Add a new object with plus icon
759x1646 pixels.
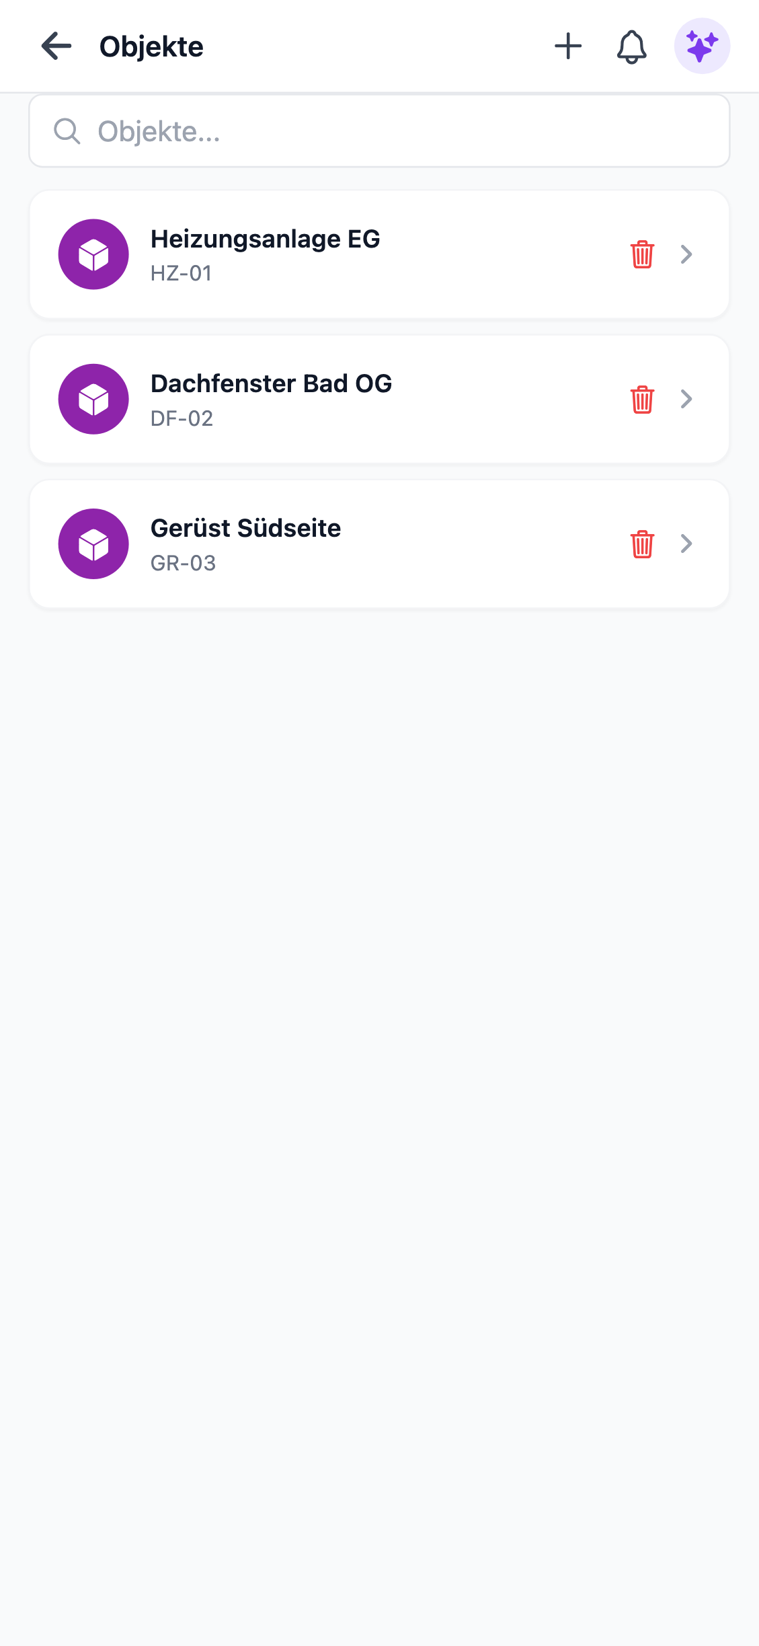pos(568,46)
